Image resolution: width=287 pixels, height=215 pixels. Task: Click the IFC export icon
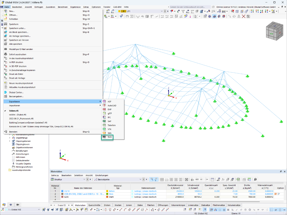coord(104,117)
